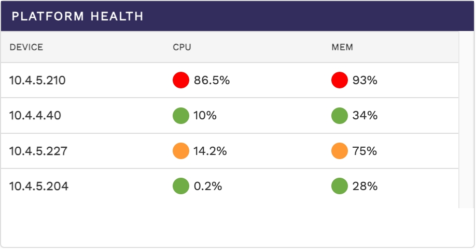476x249 pixels.
Task: Sort by the MEM column header
Action: [x=342, y=48]
